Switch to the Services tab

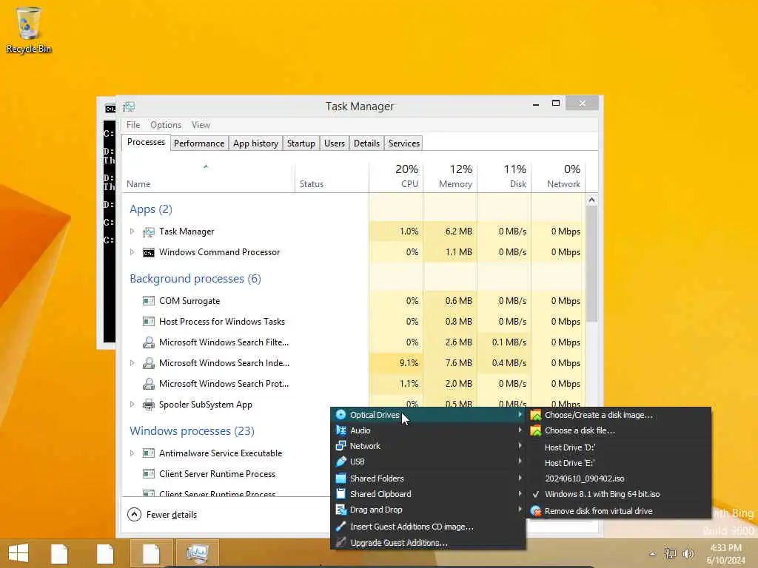403,143
